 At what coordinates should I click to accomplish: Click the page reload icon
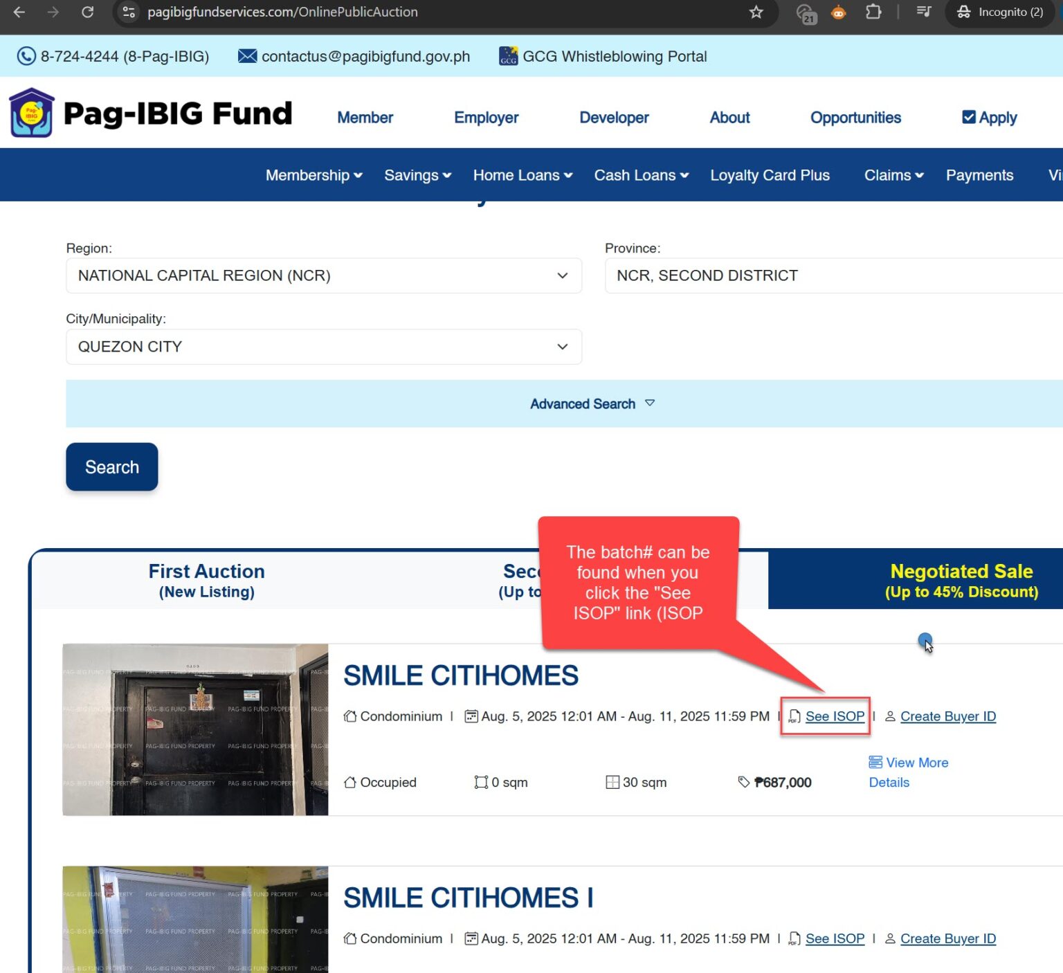point(87,12)
